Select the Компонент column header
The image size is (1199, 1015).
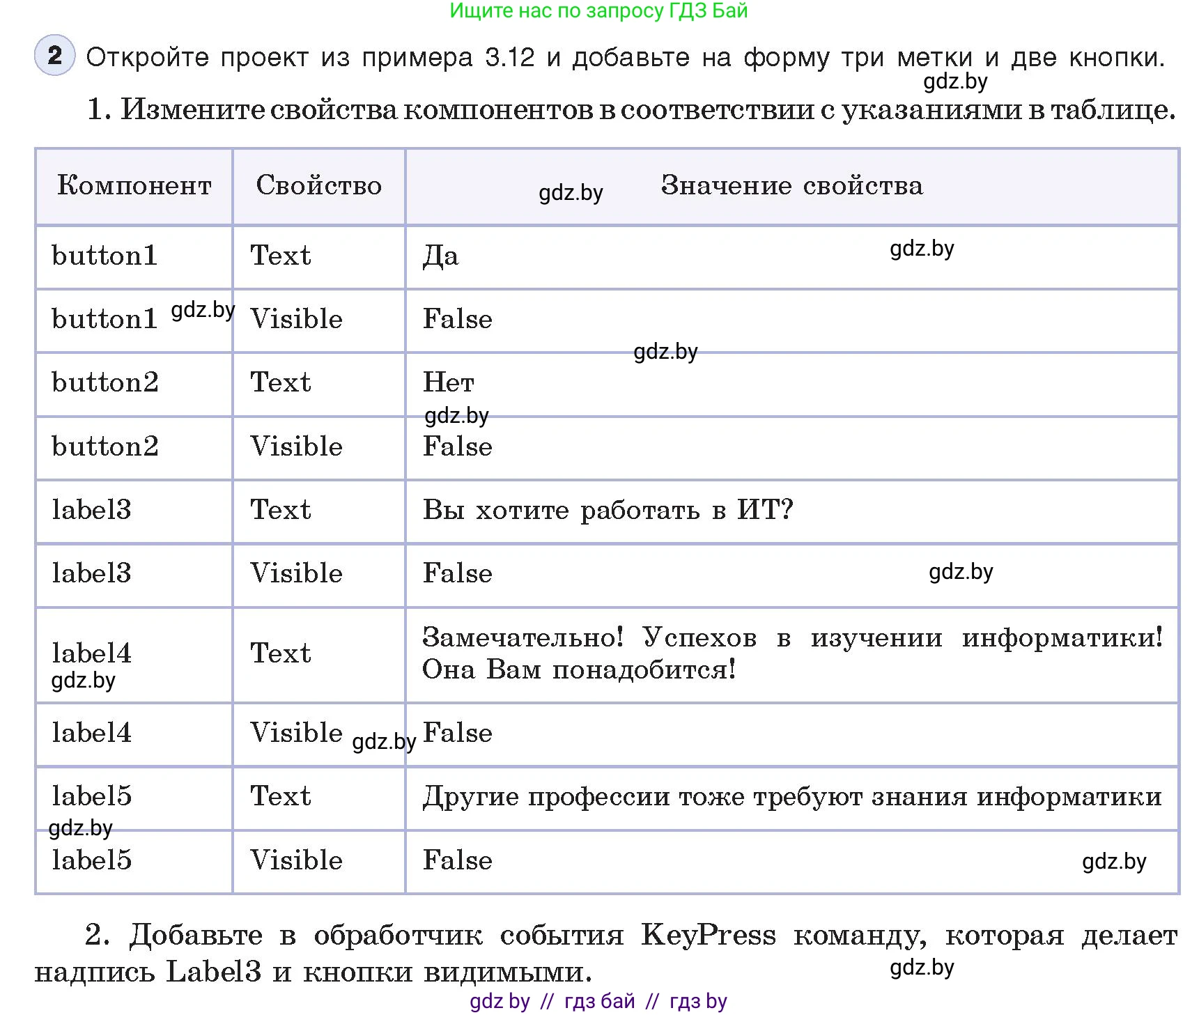coord(133,186)
